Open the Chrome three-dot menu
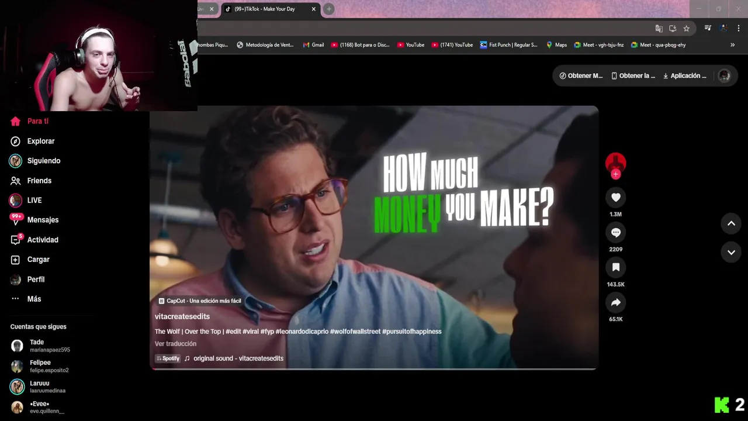748x421 pixels. [x=739, y=28]
